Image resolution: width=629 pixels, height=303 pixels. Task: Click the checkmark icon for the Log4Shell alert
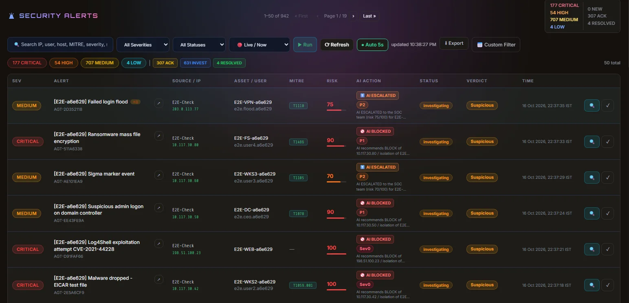pos(608,249)
